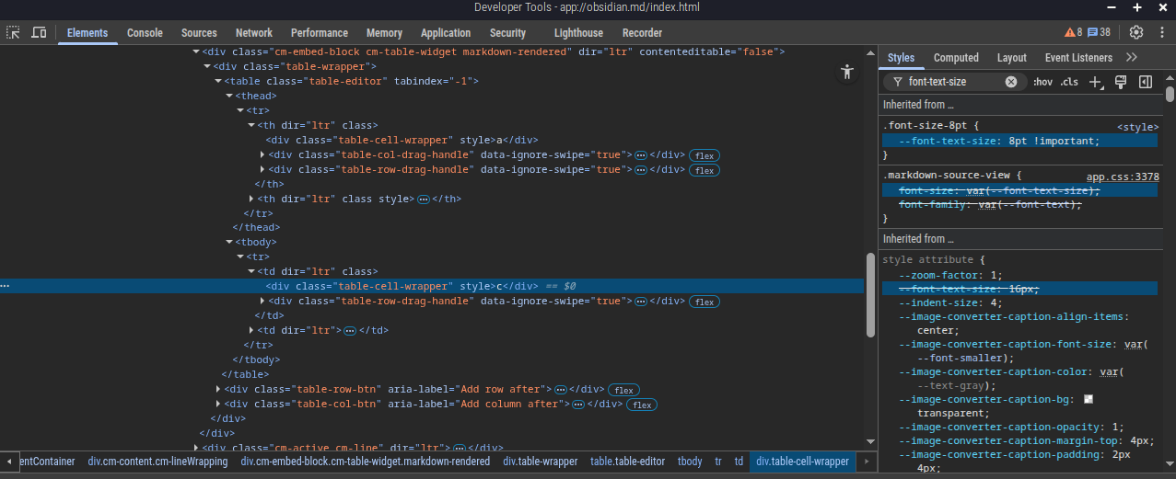Screen dimensions: 1176x479
Task: Open DevTools settings gear
Action: pos(1136,32)
